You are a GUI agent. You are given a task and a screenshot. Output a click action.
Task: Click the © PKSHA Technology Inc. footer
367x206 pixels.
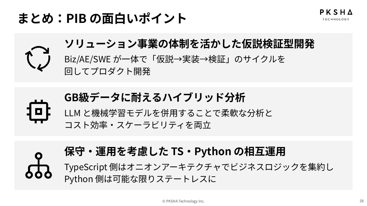click(183, 201)
